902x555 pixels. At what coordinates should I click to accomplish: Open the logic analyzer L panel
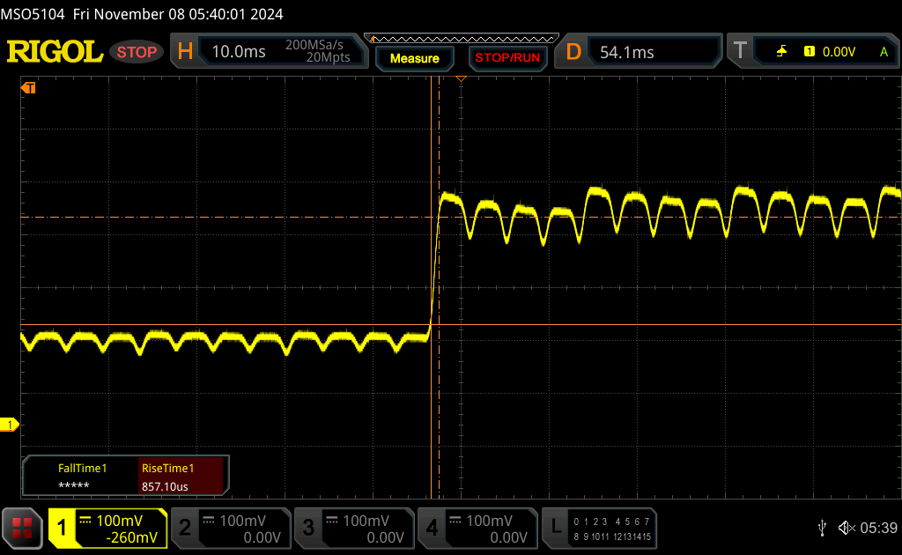tap(556, 527)
